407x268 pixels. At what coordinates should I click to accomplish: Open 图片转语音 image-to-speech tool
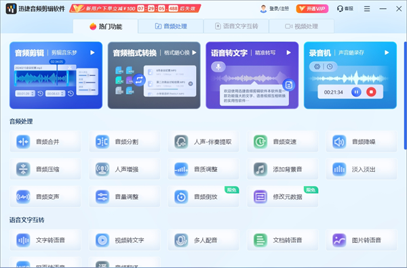pyautogui.click(x=362, y=240)
